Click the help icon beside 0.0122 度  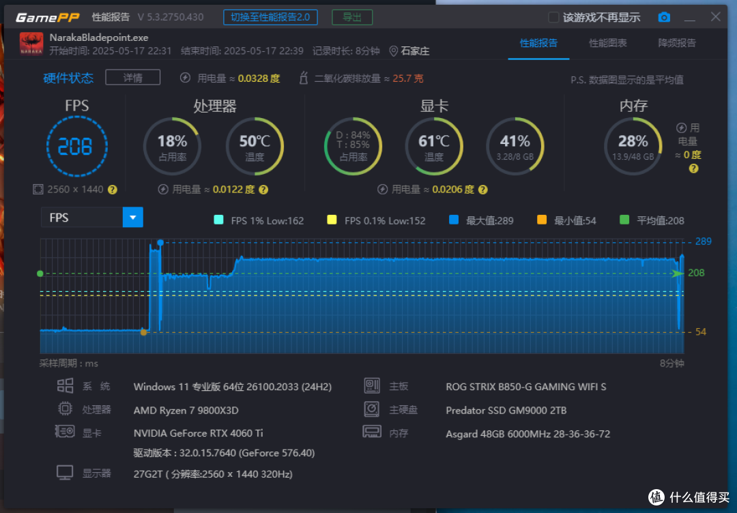tap(263, 190)
